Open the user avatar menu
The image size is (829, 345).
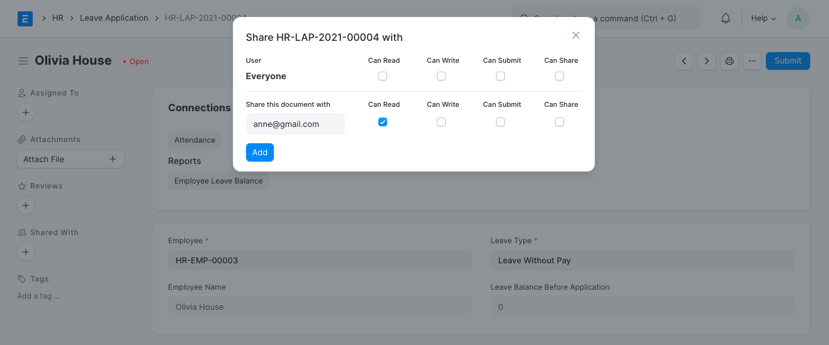(x=798, y=18)
